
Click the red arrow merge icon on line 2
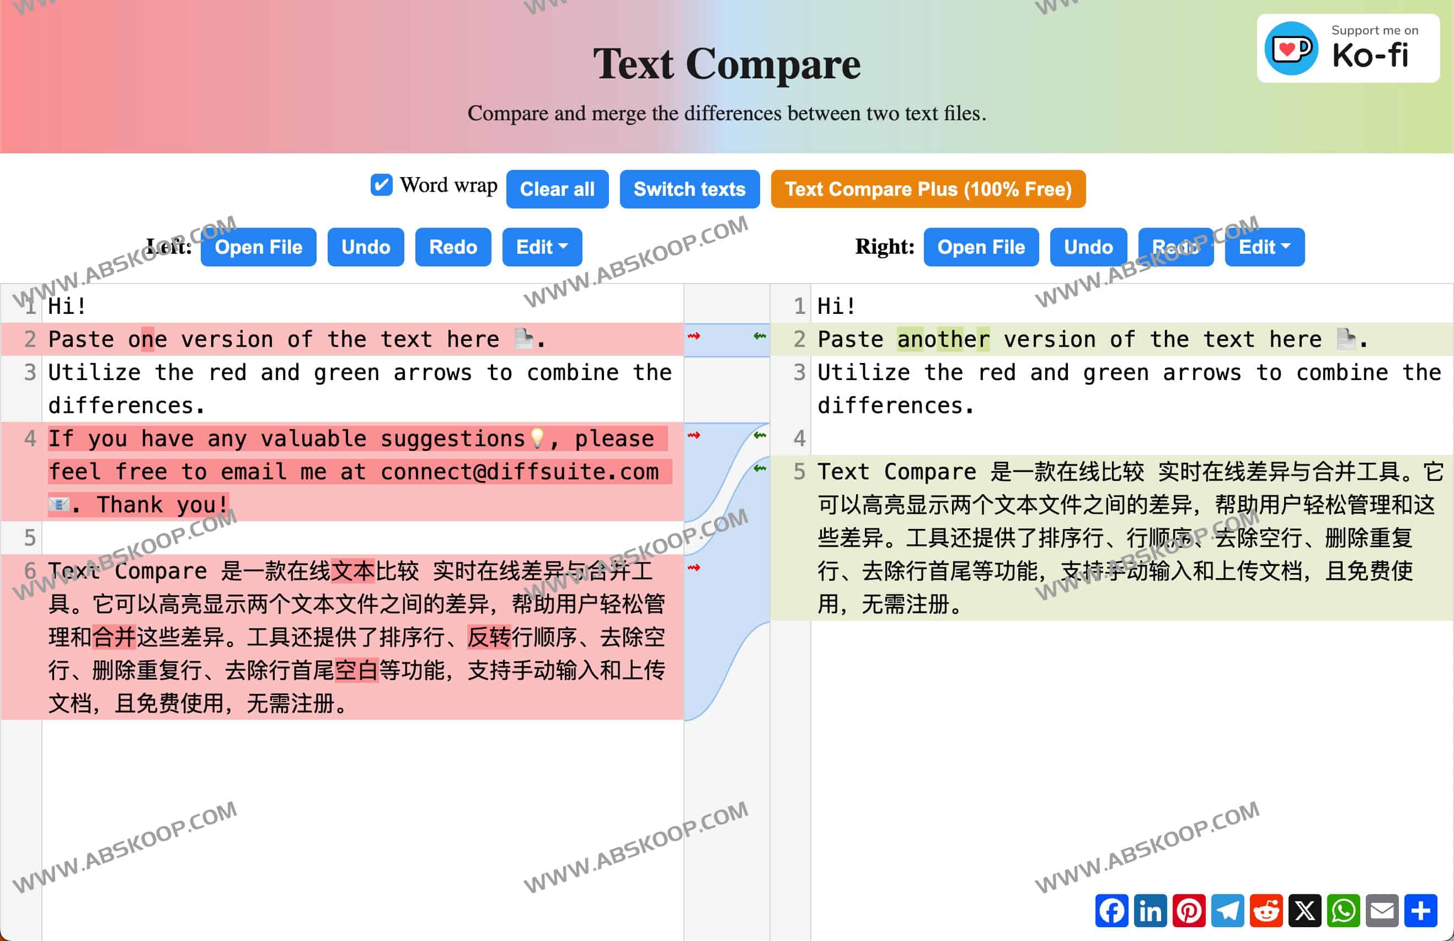click(693, 336)
